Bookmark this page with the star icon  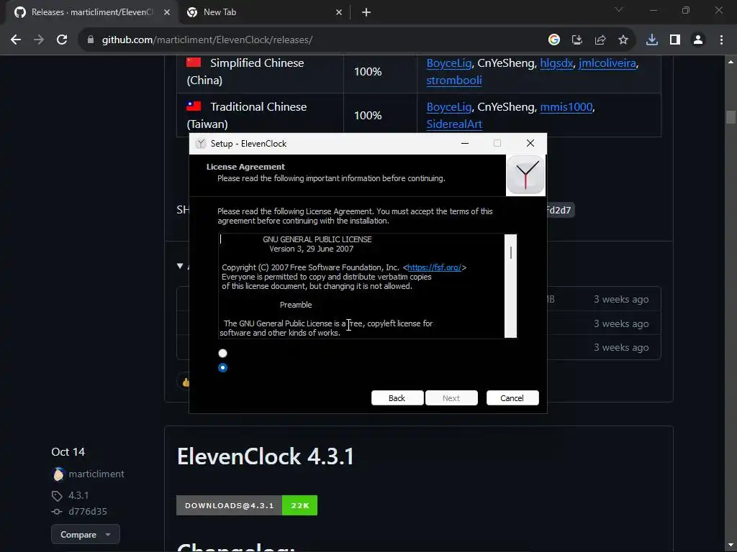tap(623, 40)
